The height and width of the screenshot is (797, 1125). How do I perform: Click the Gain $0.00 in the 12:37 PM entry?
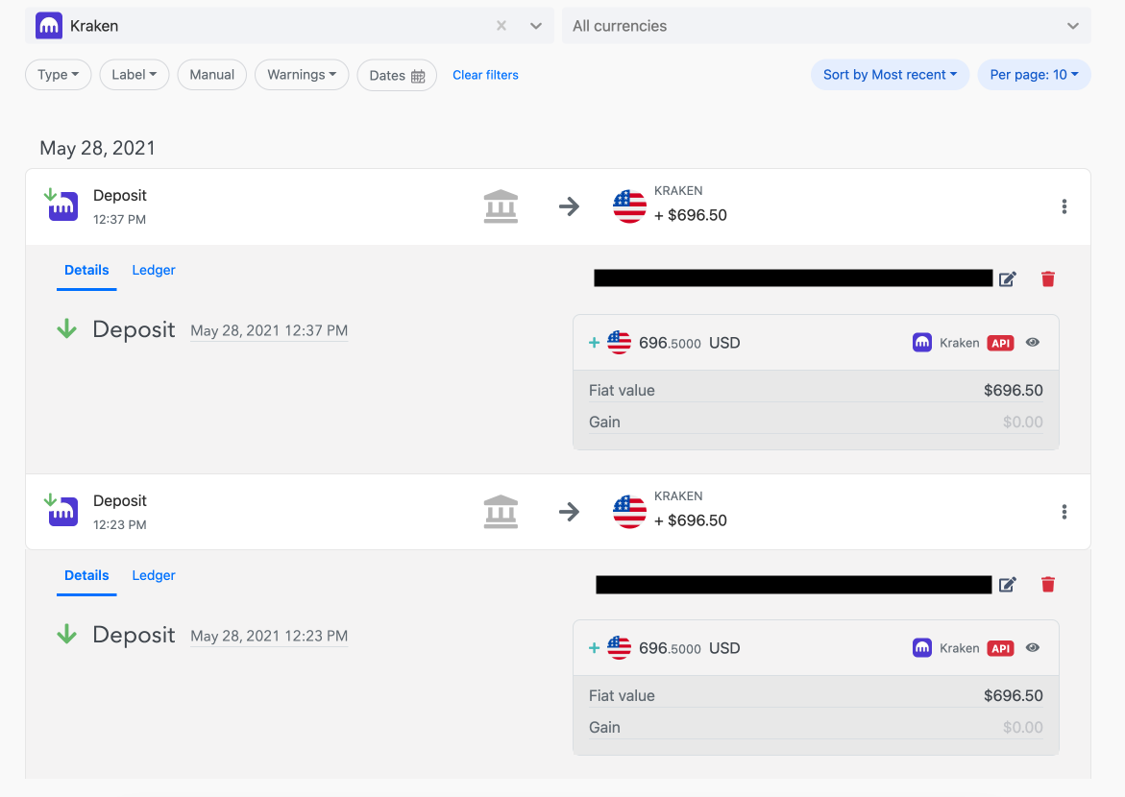click(x=1022, y=422)
